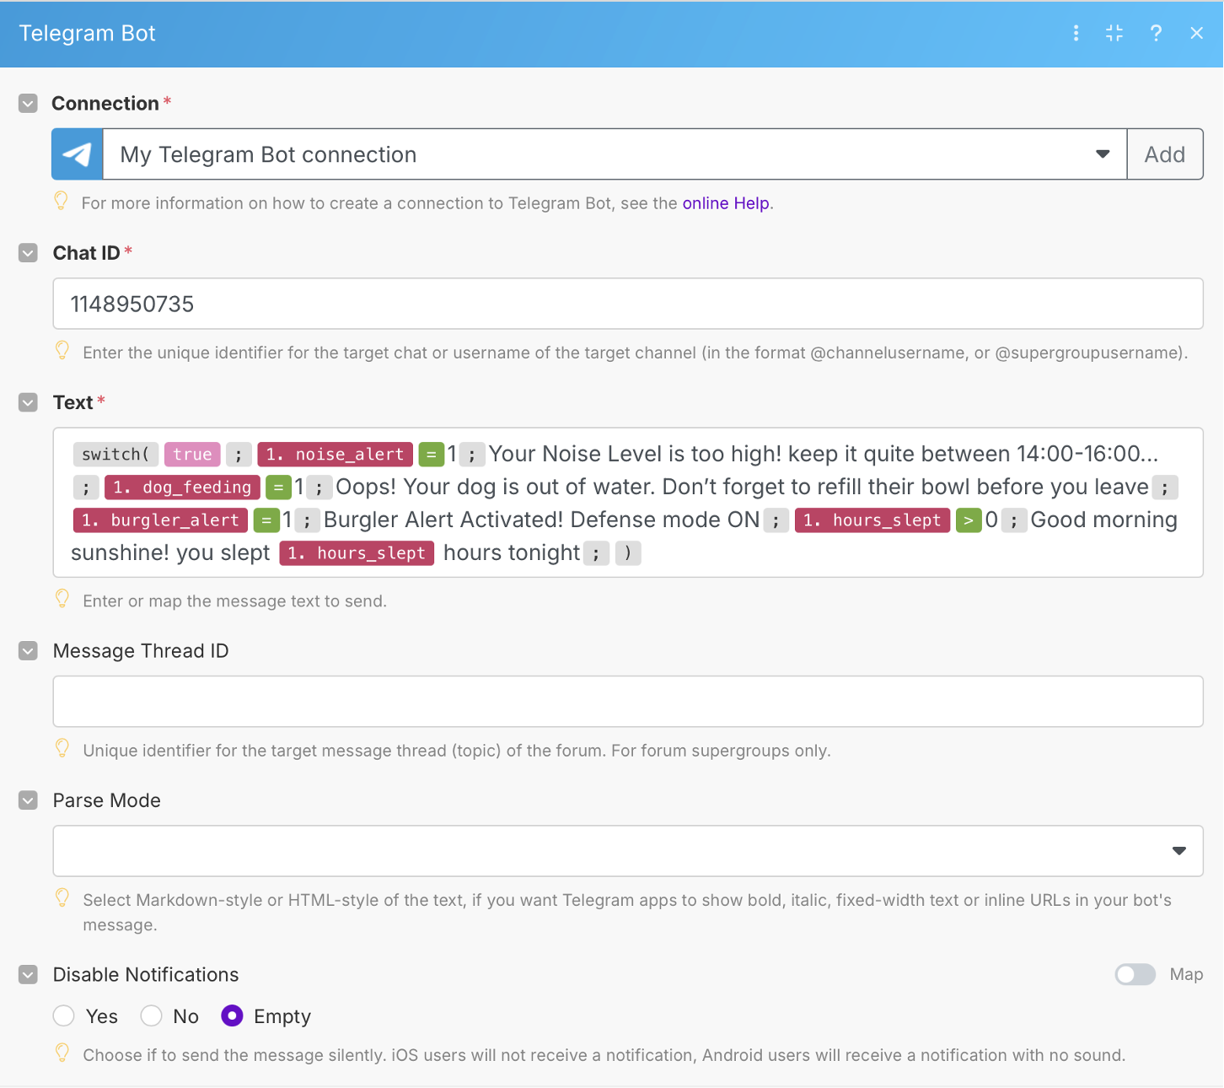This screenshot has width=1224, height=1088.
Task: Click the = operator after noise_alert
Action: (432, 455)
